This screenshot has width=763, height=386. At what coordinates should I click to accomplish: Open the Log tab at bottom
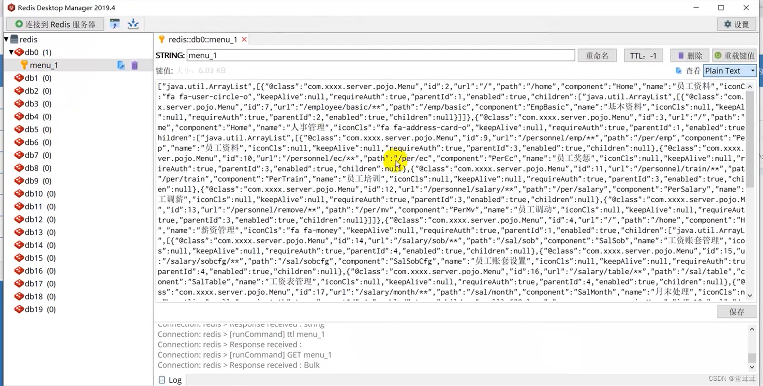(170, 380)
